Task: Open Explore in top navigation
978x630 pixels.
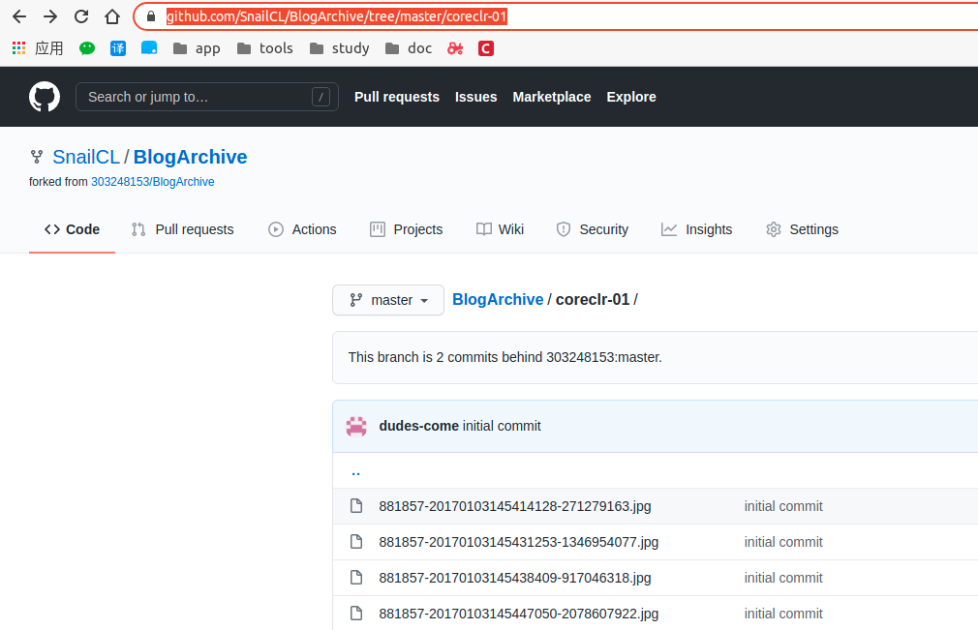Action: point(631,97)
